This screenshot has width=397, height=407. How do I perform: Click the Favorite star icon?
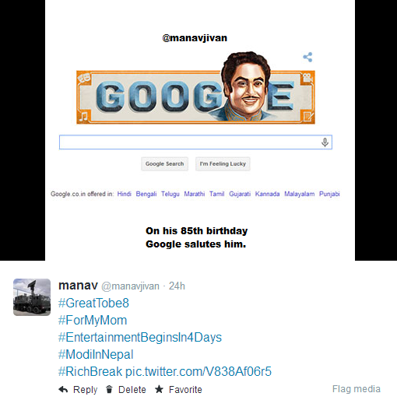159,389
